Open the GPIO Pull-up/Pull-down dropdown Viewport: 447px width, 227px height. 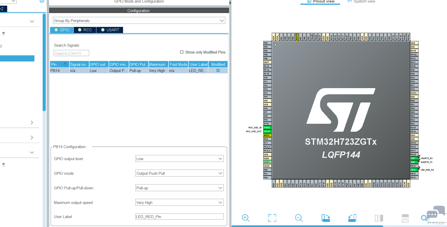pyautogui.click(x=180, y=188)
